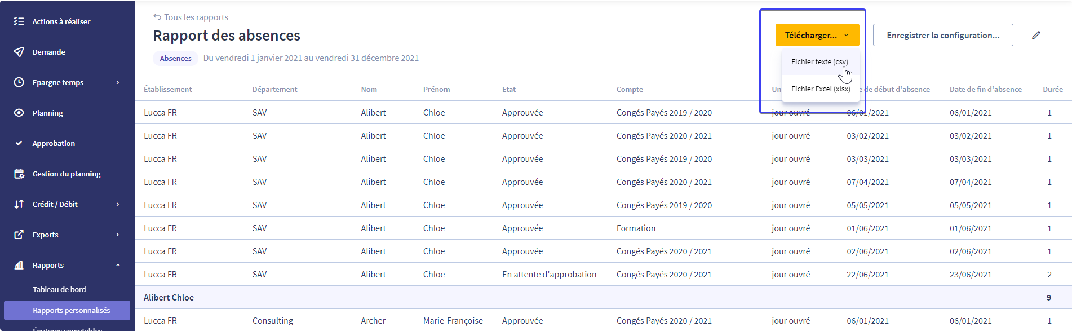Click the 22/06/2021 start date cell
1072x331 pixels.
pos(867,274)
